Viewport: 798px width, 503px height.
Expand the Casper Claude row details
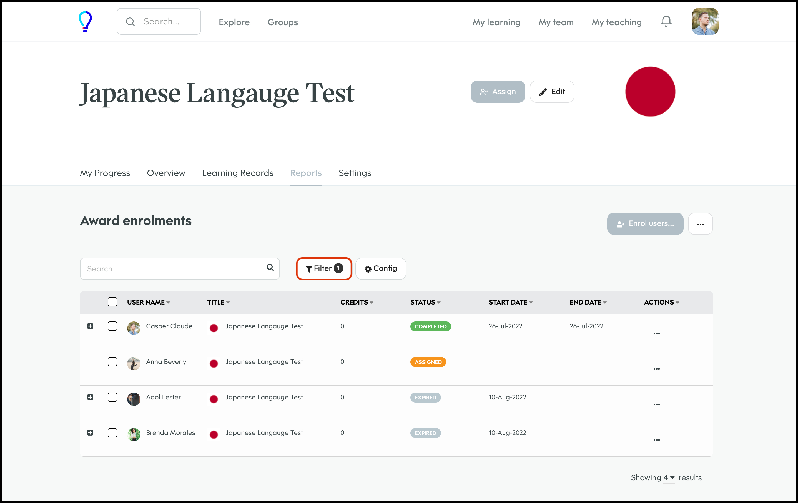[x=90, y=326]
